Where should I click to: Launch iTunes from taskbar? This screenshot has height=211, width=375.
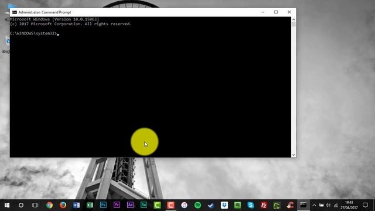coord(184,205)
